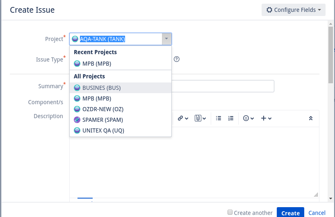Choose OZDR-NEW (OZ) project
Screen dimensions: 335x217
[121, 109]
